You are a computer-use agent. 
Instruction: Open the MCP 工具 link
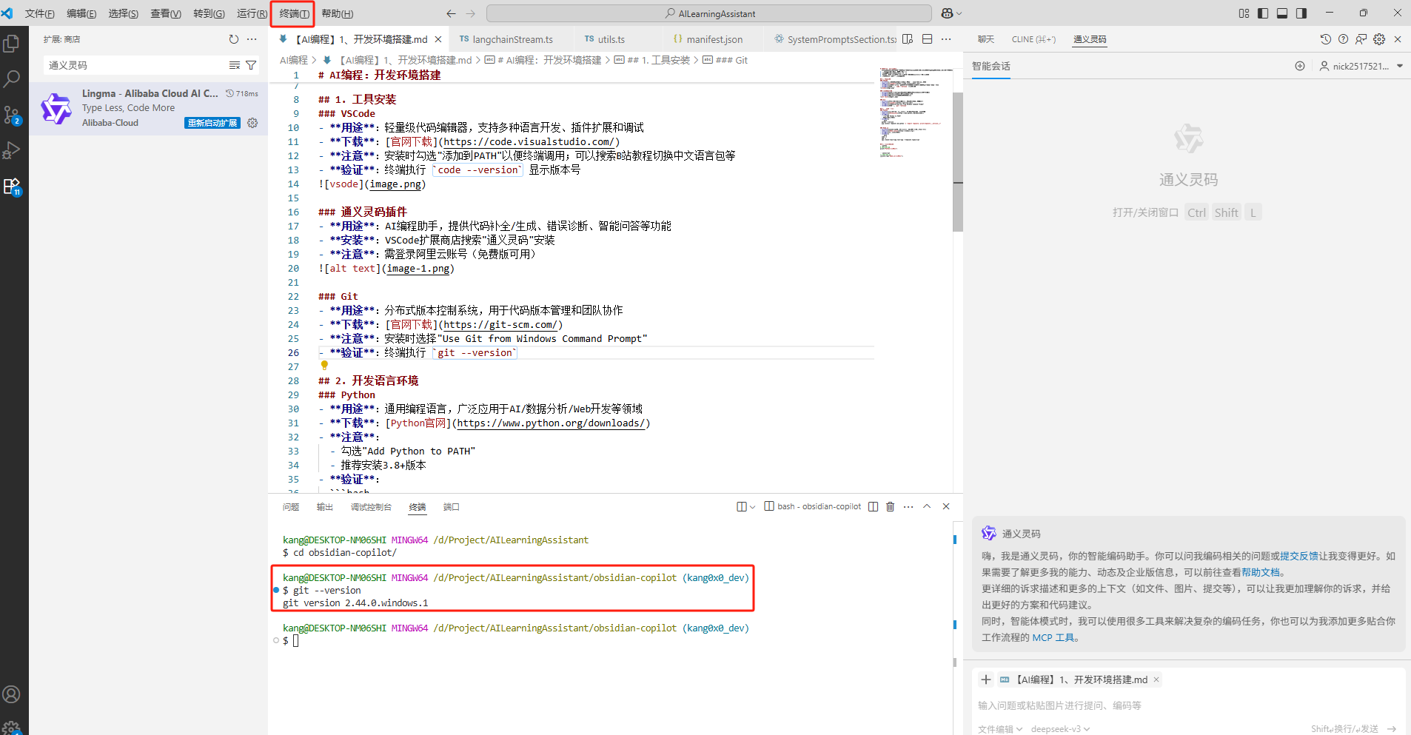1053,637
